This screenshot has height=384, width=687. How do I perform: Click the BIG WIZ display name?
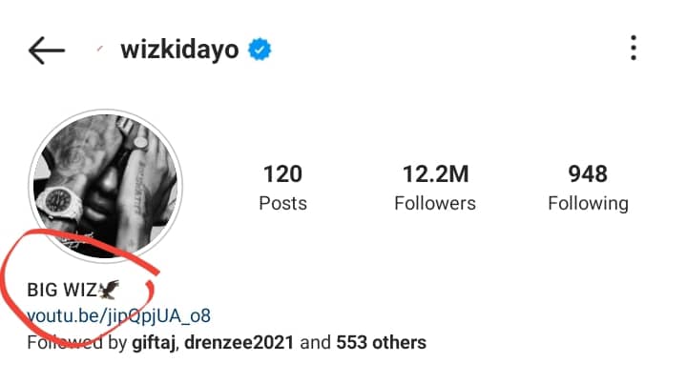pos(62,290)
